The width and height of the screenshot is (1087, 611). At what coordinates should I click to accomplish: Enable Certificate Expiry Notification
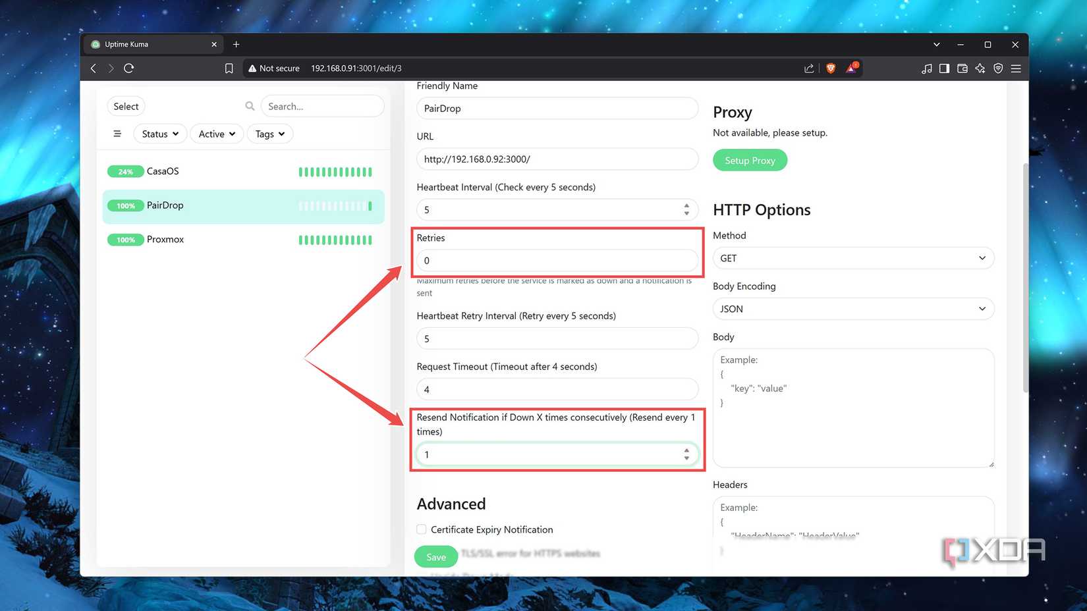420,529
